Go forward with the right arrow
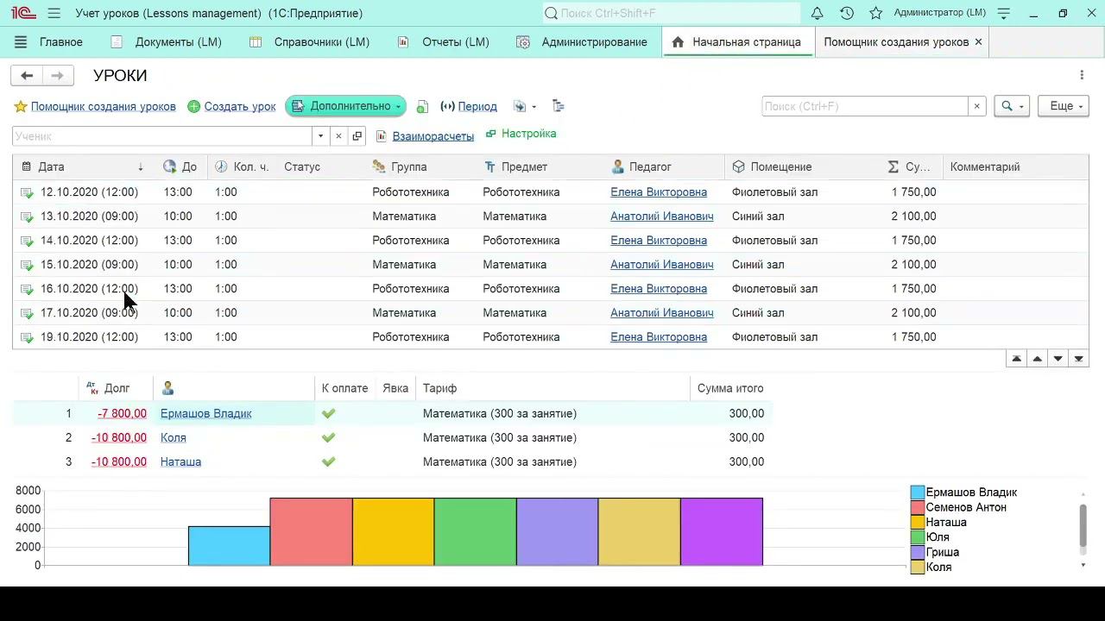This screenshot has height=621, width=1105. coord(57,76)
